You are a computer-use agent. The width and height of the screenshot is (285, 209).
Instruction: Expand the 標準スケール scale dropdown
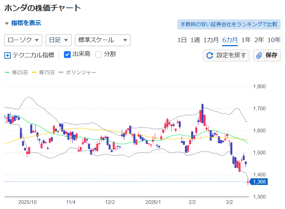point(102,40)
